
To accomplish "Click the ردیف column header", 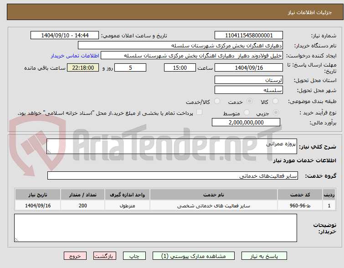I will coord(329,195).
